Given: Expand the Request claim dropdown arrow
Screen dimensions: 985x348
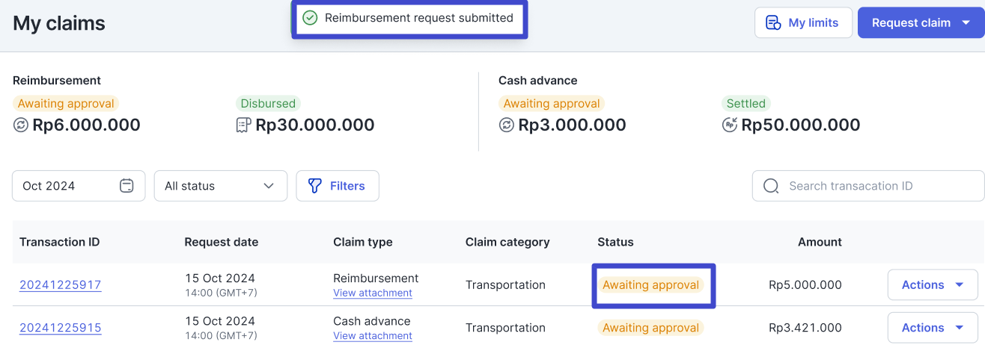Looking at the screenshot, I should 966,23.
